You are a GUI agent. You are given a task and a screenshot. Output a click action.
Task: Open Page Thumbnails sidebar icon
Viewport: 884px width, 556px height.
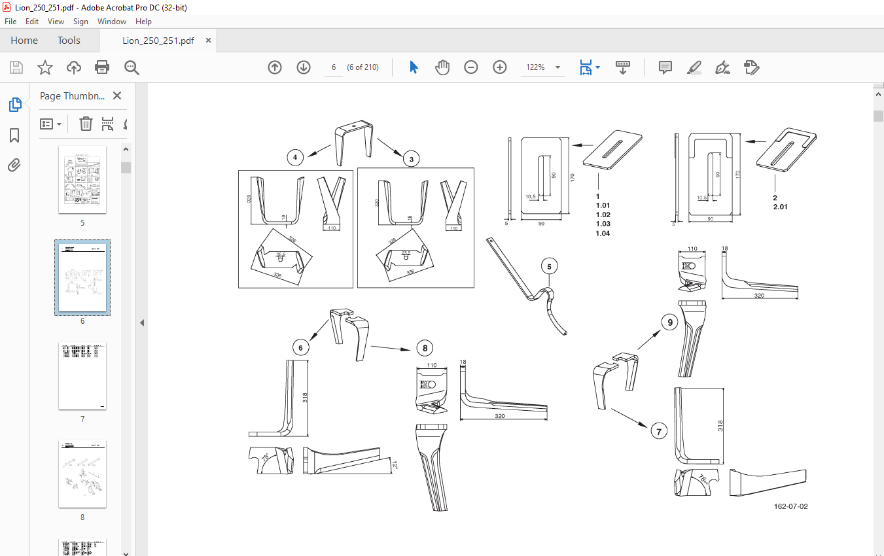[x=14, y=105]
